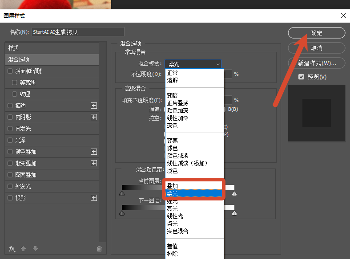Enable the 描边 checkbox

coord(10,106)
